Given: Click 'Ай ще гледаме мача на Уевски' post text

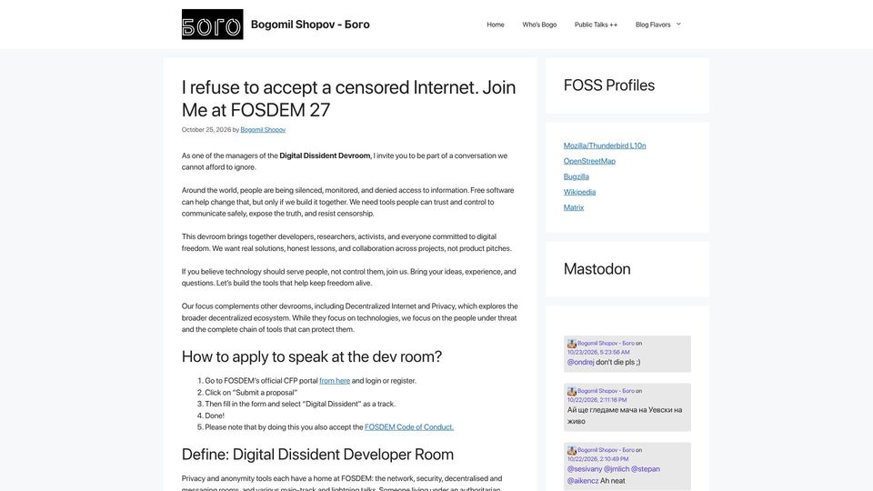Looking at the screenshot, I should (625, 416).
